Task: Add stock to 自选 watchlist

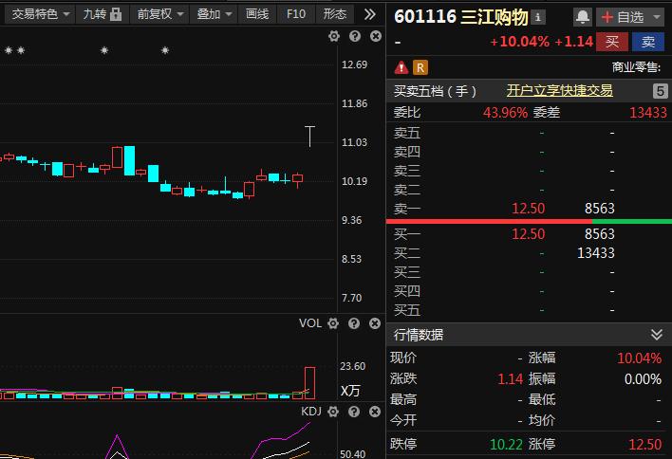Action: click(623, 17)
